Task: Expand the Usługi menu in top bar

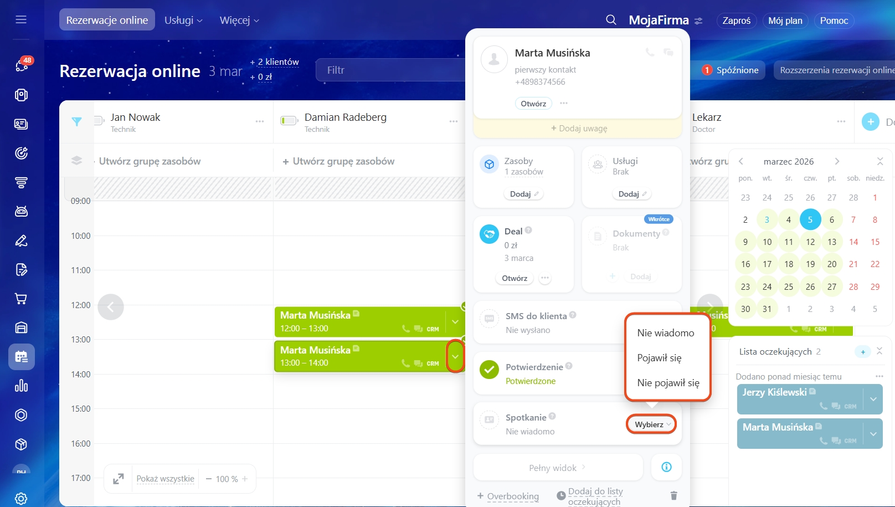Action: coord(183,21)
